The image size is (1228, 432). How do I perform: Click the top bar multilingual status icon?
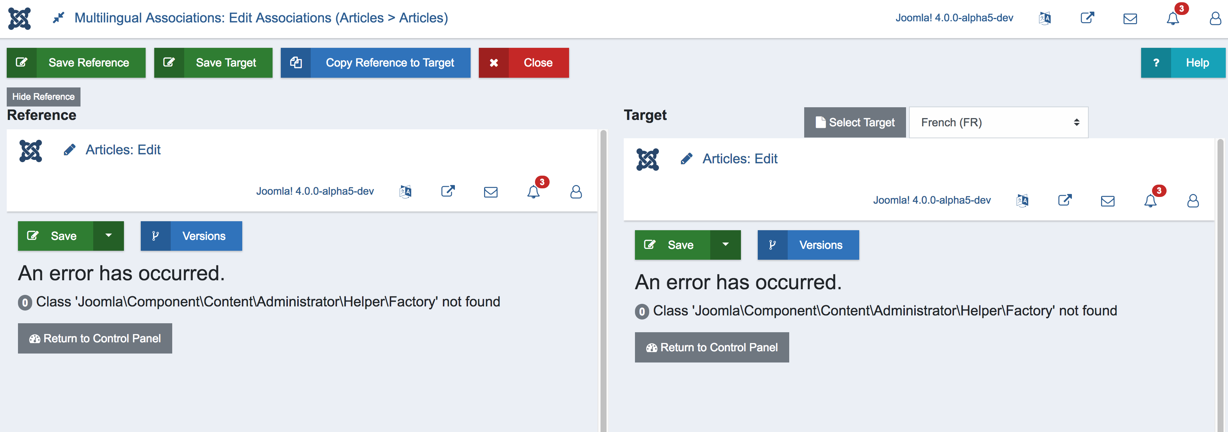(1045, 19)
